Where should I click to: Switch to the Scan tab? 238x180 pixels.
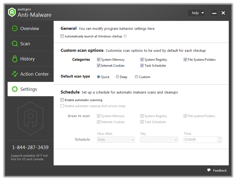coord(31,44)
